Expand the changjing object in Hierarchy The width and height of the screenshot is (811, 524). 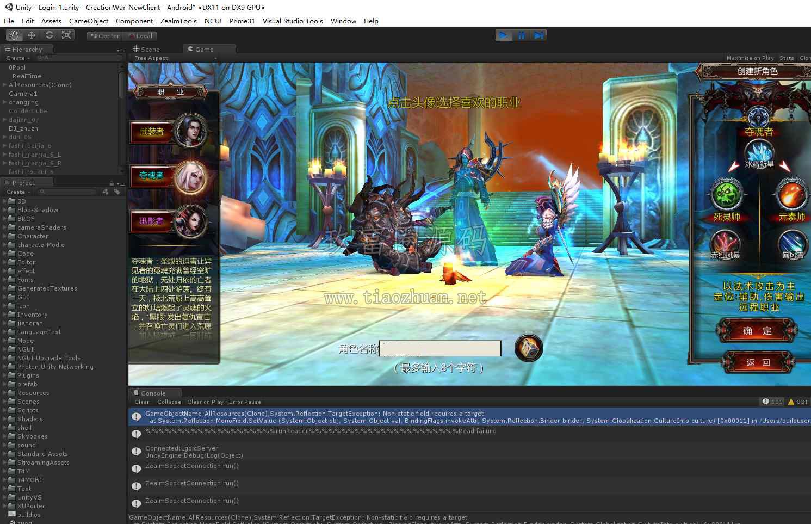pos(5,102)
